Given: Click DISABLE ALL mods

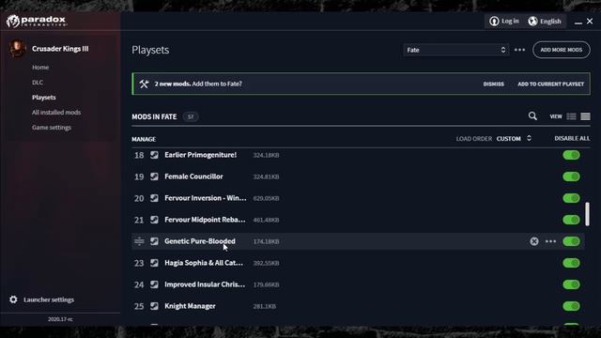Looking at the screenshot, I should click(x=572, y=138).
